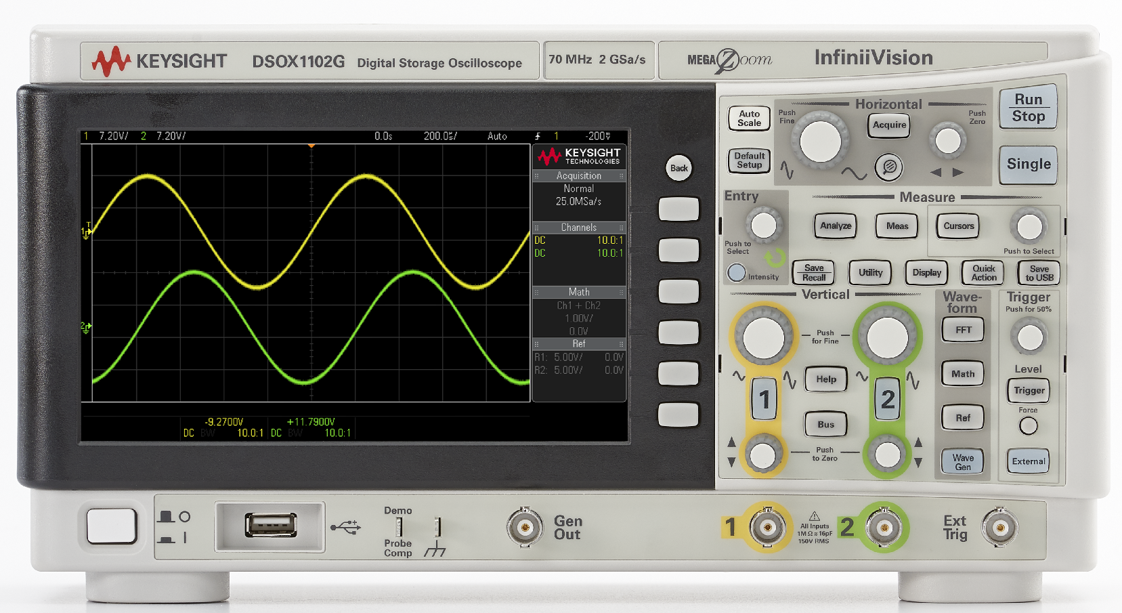Select the Ref waveform key

click(x=963, y=418)
